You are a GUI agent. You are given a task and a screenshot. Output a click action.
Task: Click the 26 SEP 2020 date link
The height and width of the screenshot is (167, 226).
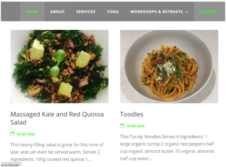click(26, 134)
